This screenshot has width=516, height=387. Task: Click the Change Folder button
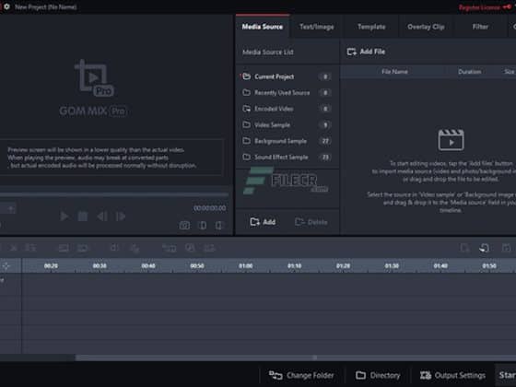click(301, 375)
